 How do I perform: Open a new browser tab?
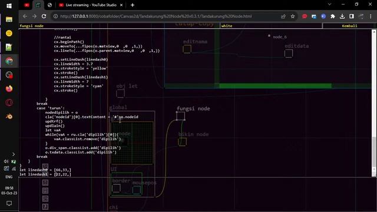(133, 5)
